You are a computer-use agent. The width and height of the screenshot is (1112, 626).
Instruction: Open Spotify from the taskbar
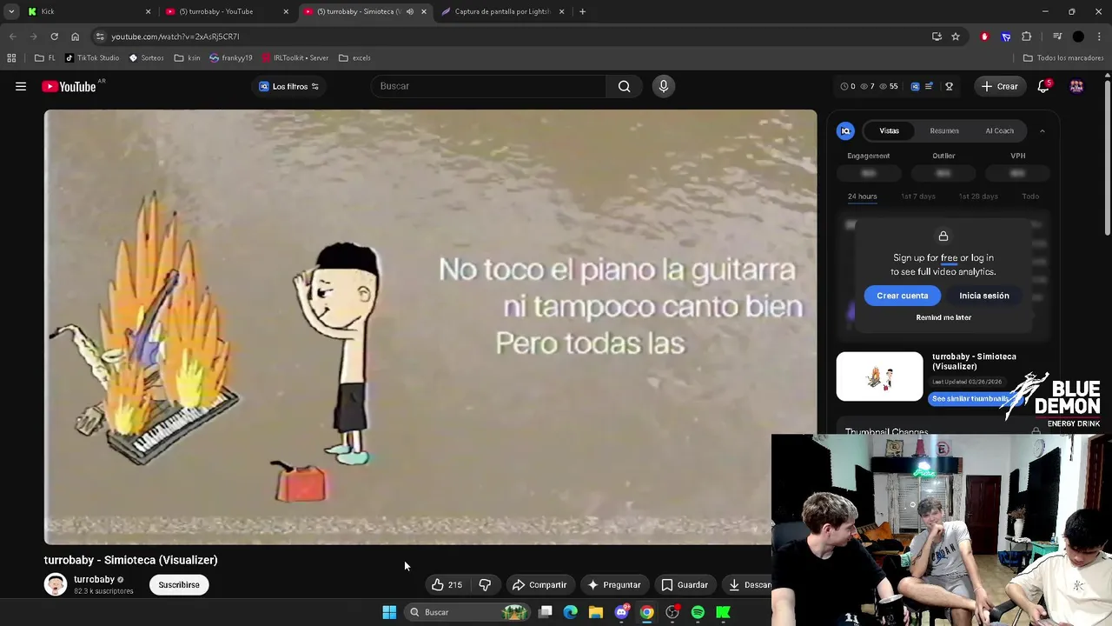(x=698, y=612)
